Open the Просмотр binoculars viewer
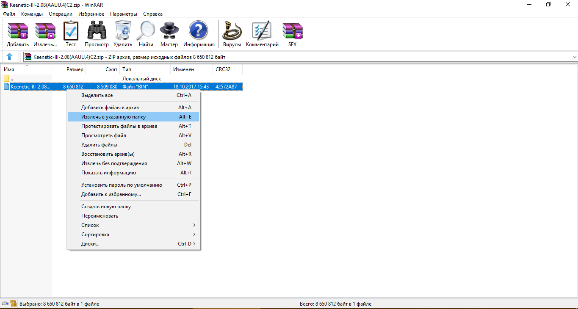Viewport: 578px width, 309px height. coord(97,34)
